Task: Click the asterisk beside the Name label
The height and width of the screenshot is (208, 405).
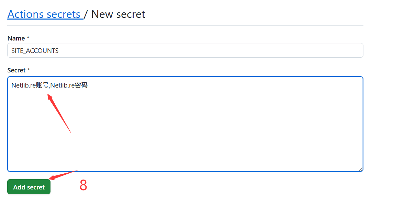Action: (x=28, y=38)
